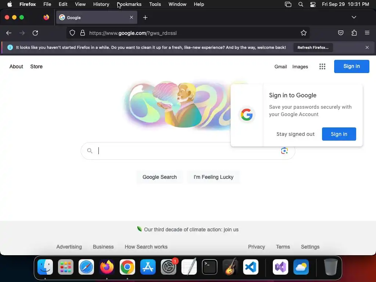Open the purple Visual Studio Dock icon
This screenshot has width=376, height=282.
pyautogui.click(x=281, y=267)
